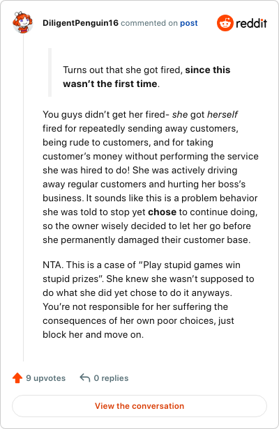Open the blue "post" link

tap(189, 23)
